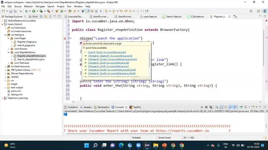Image resolution: width=268 pixels, height=150 pixels.
Task: Select Search_stepdefinition.java in tree
Action: [x=31, y=59]
